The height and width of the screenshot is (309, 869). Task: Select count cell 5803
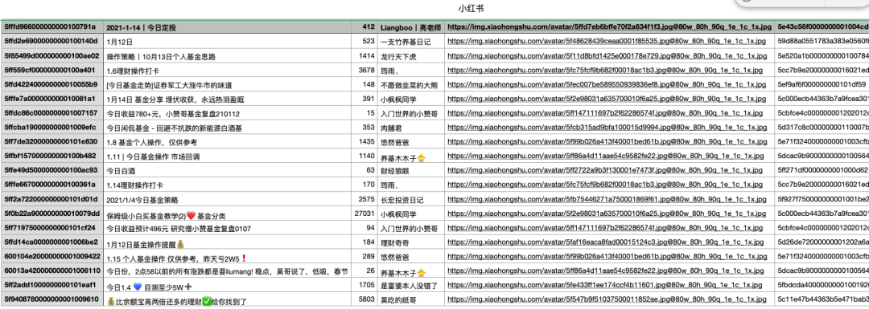point(364,300)
